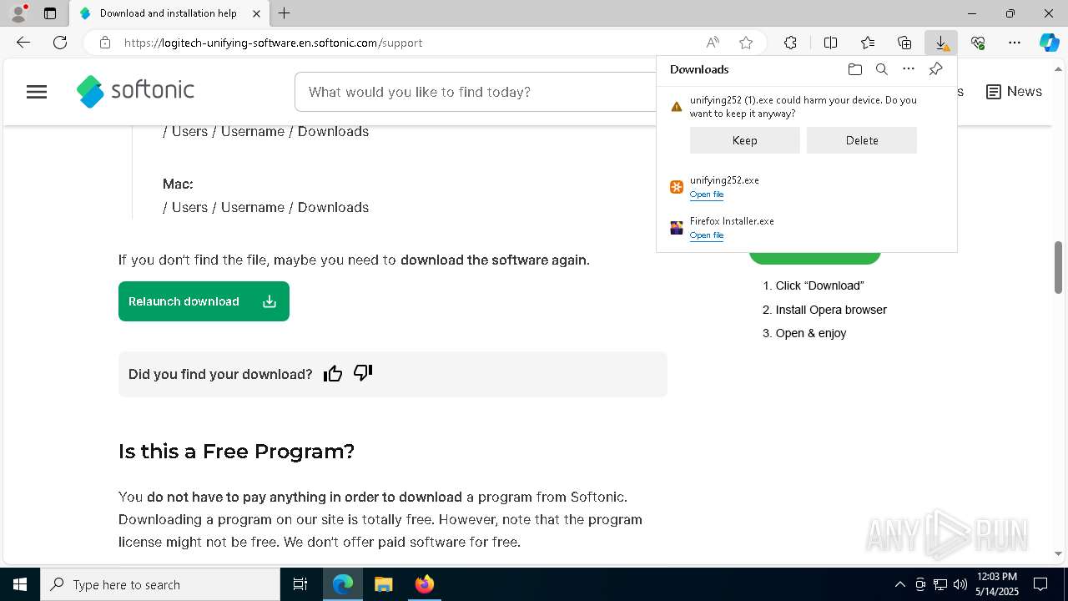
Task: Open the News section link
Action: 1014,92
